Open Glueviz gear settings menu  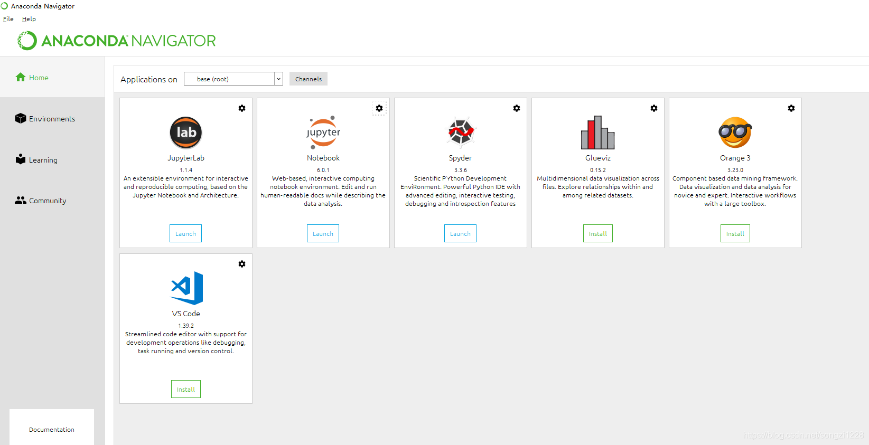tap(654, 108)
